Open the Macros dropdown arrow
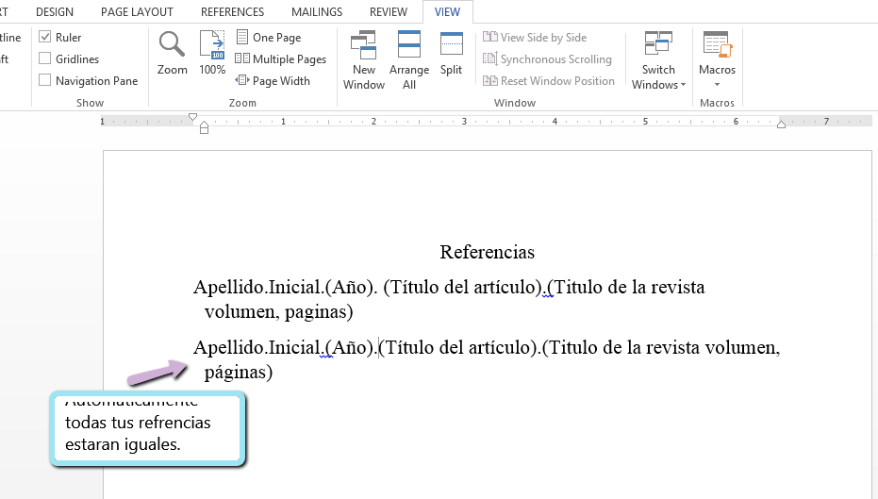 [717, 85]
